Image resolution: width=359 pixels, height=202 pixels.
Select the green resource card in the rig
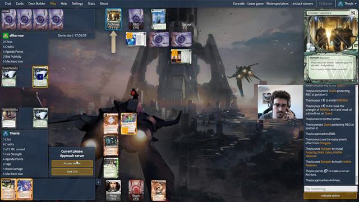tap(111, 168)
